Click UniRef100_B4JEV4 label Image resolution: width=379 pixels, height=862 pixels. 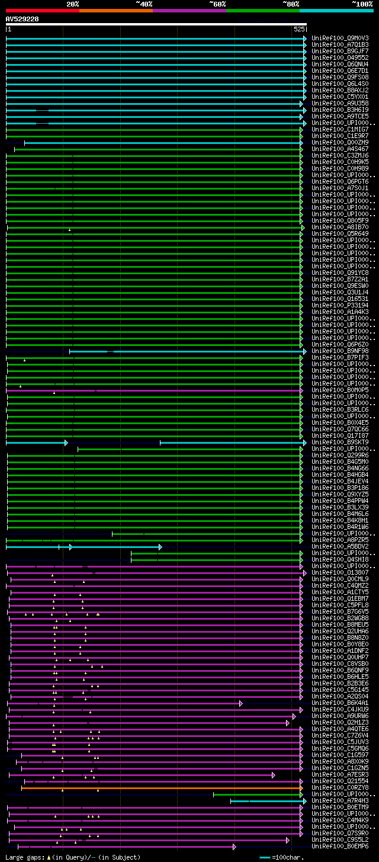click(341, 481)
